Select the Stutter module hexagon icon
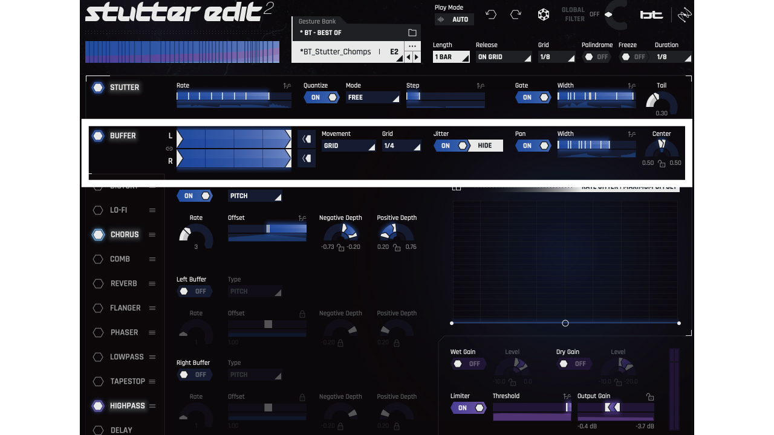This screenshot has width=774, height=435. (98, 88)
